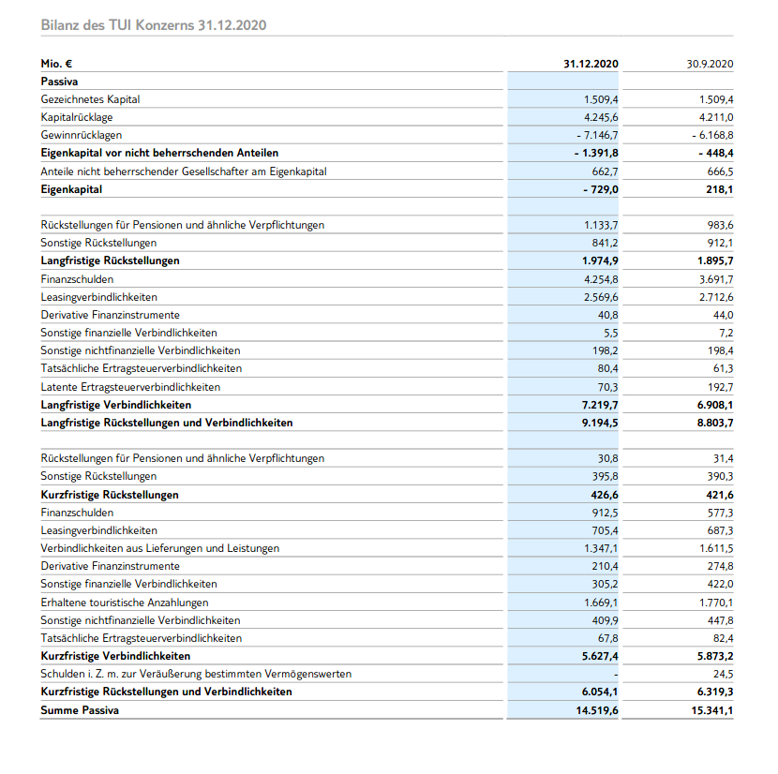The image size is (778, 774).
Task: Click the Sonstige Rückstellungen value 841,2
Action: (605, 243)
